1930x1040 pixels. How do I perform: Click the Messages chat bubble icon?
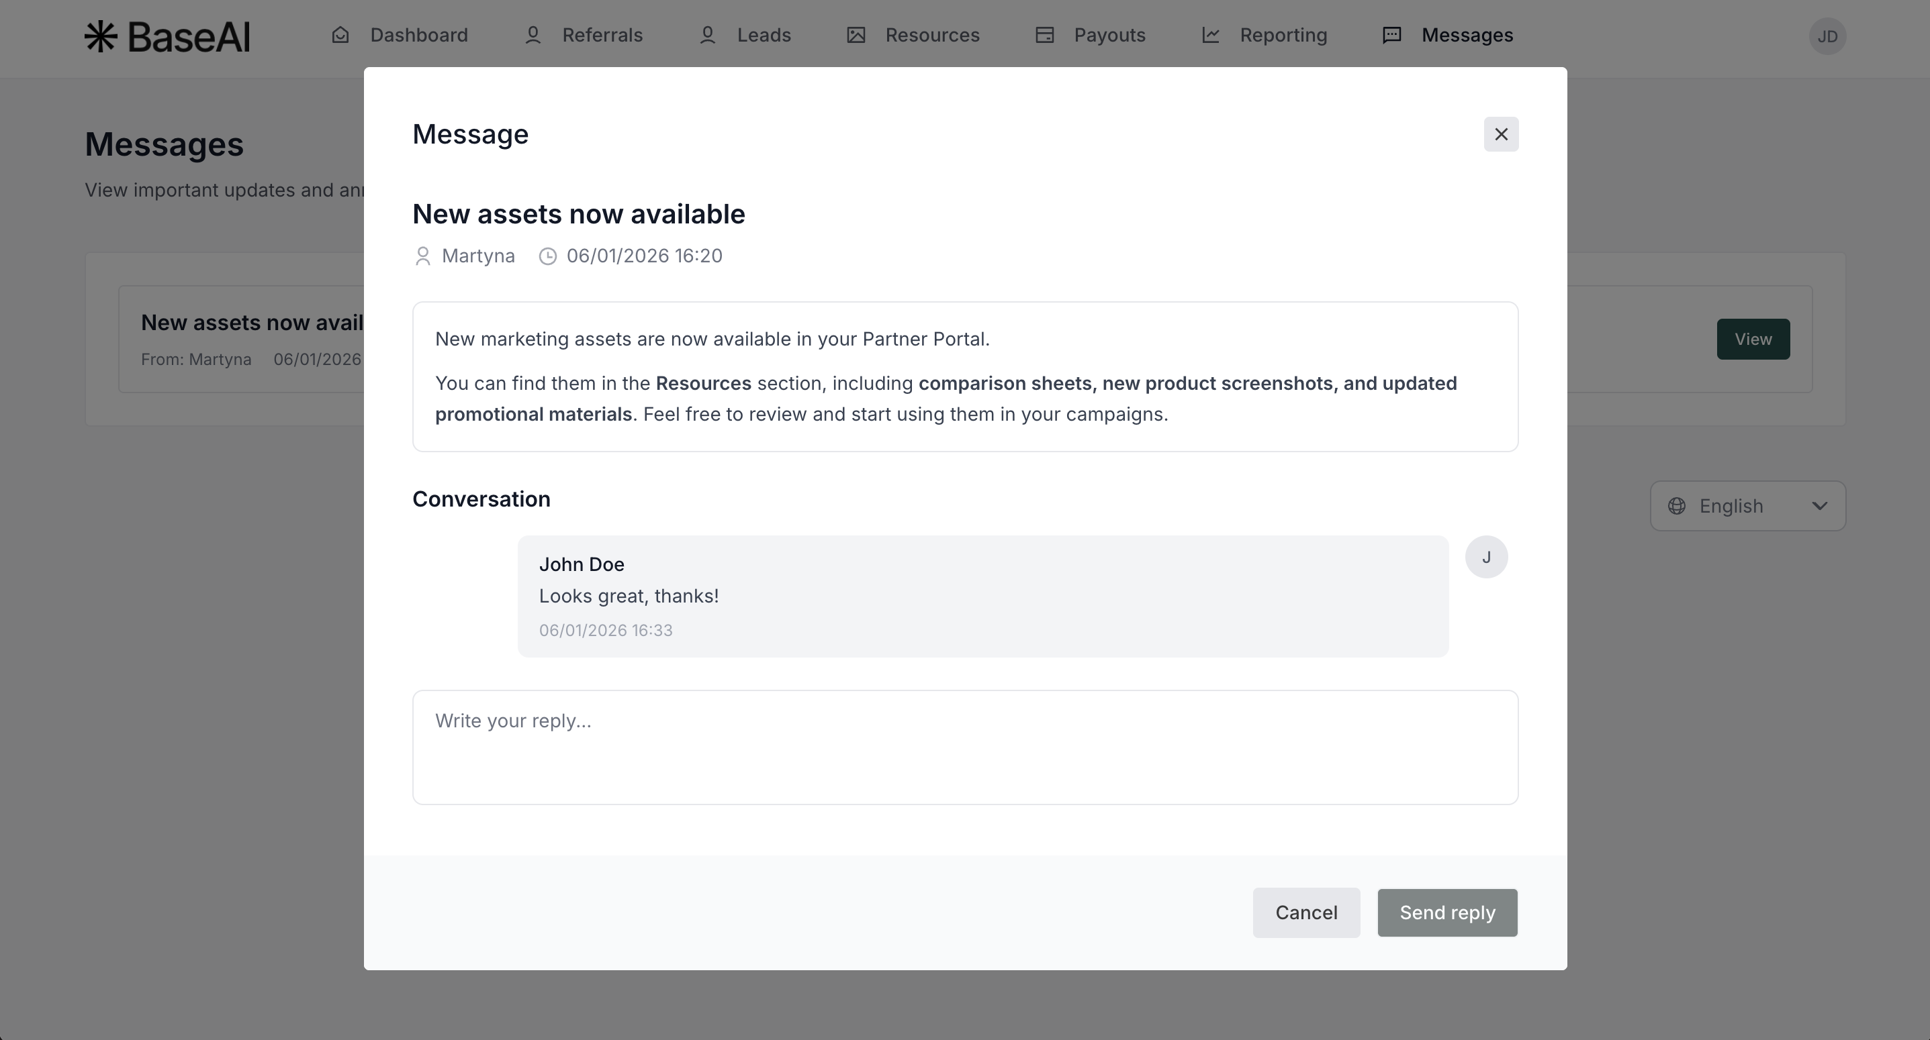[x=1391, y=35]
